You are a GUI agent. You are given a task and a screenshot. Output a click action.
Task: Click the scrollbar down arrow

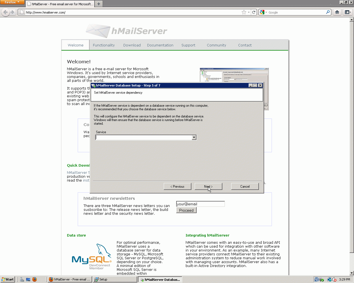(x=352, y=273)
